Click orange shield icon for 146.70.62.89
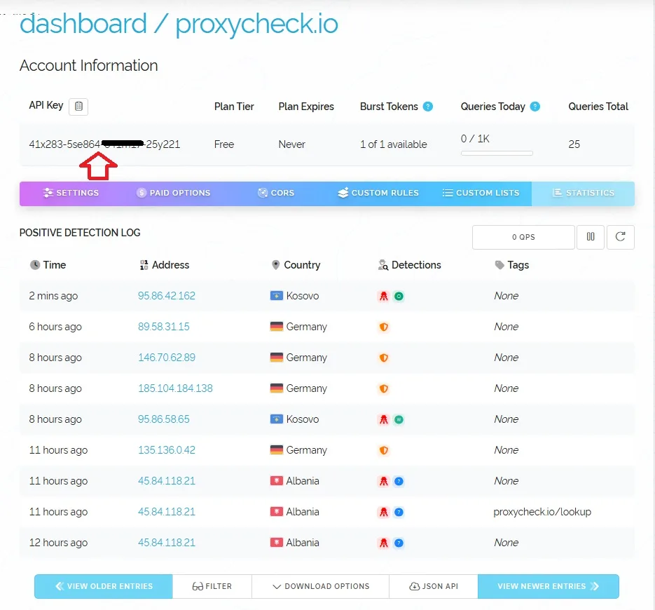This screenshot has height=610, width=655. coord(383,358)
